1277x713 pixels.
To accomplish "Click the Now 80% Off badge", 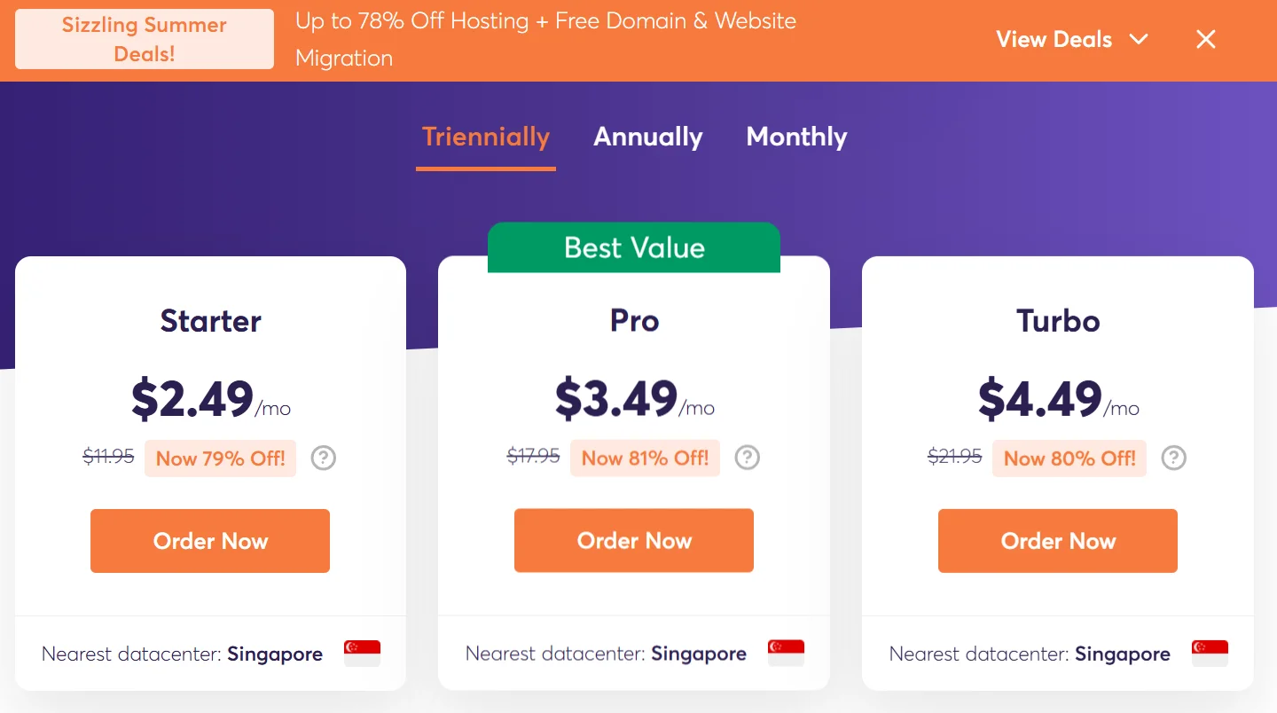I will pos(1069,458).
